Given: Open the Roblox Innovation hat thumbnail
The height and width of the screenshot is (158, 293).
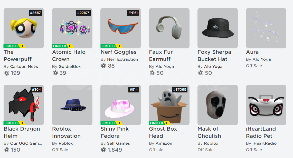Looking at the screenshot, I should coord(72,105).
